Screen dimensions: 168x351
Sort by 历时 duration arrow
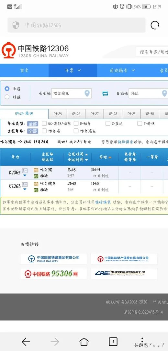tap(110, 157)
